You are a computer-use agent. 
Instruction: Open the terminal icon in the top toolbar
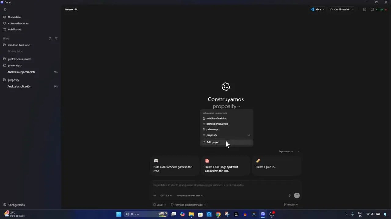coord(364,9)
